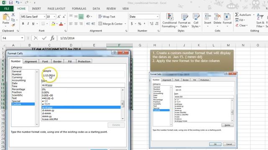The width and height of the screenshot is (268, 150).
Task: Click Decrease Decimal icon
Action: [157, 24]
